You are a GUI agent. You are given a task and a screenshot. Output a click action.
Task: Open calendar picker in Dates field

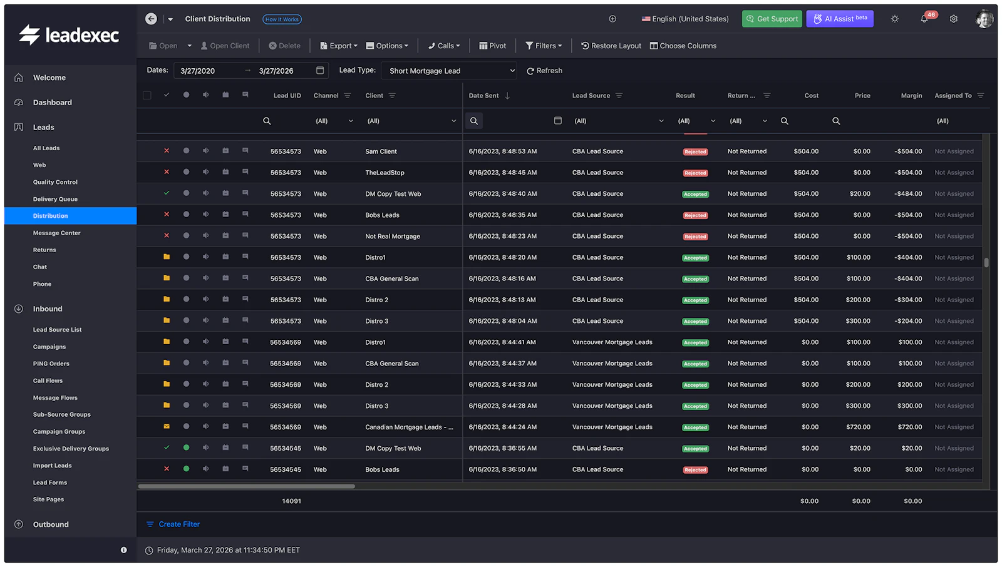320,70
